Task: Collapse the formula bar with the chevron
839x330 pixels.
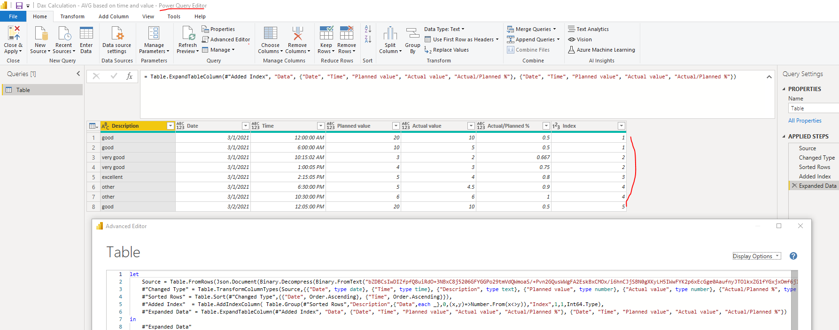Action: [x=769, y=77]
